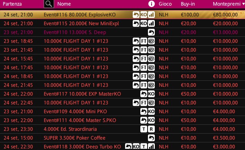Click layered flight icon on 24 set 21:45 row
This screenshot has width=245, height=150.
pos(151,85)
